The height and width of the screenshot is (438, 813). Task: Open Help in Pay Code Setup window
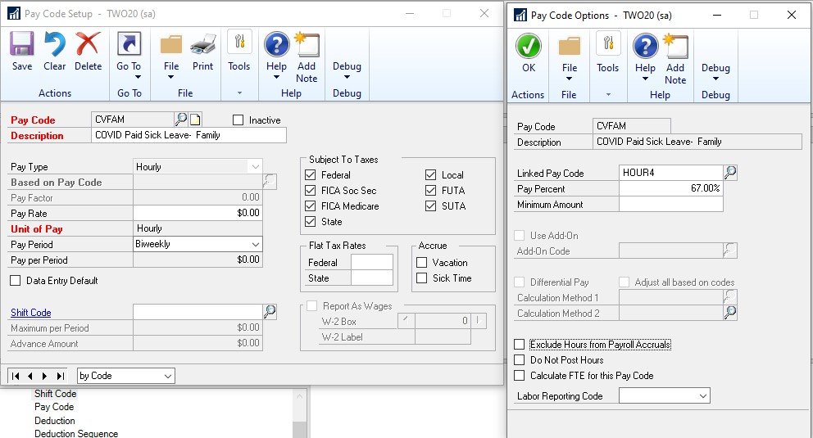276,56
